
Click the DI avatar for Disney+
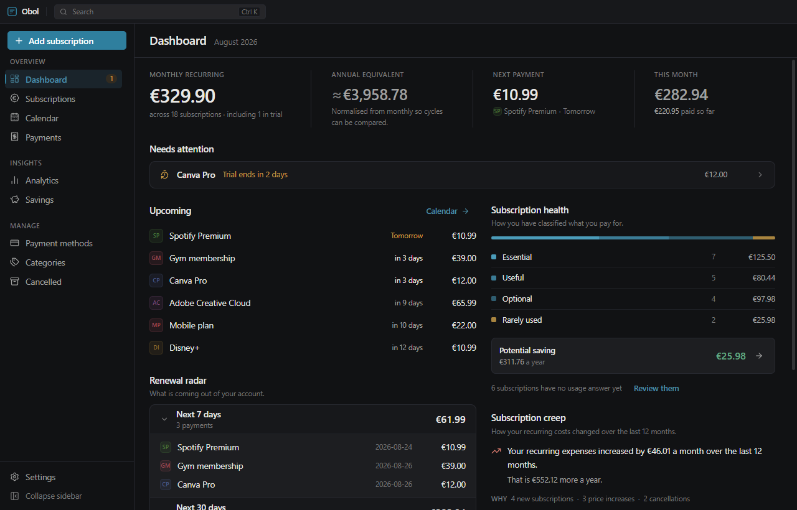(x=156, y=348)
